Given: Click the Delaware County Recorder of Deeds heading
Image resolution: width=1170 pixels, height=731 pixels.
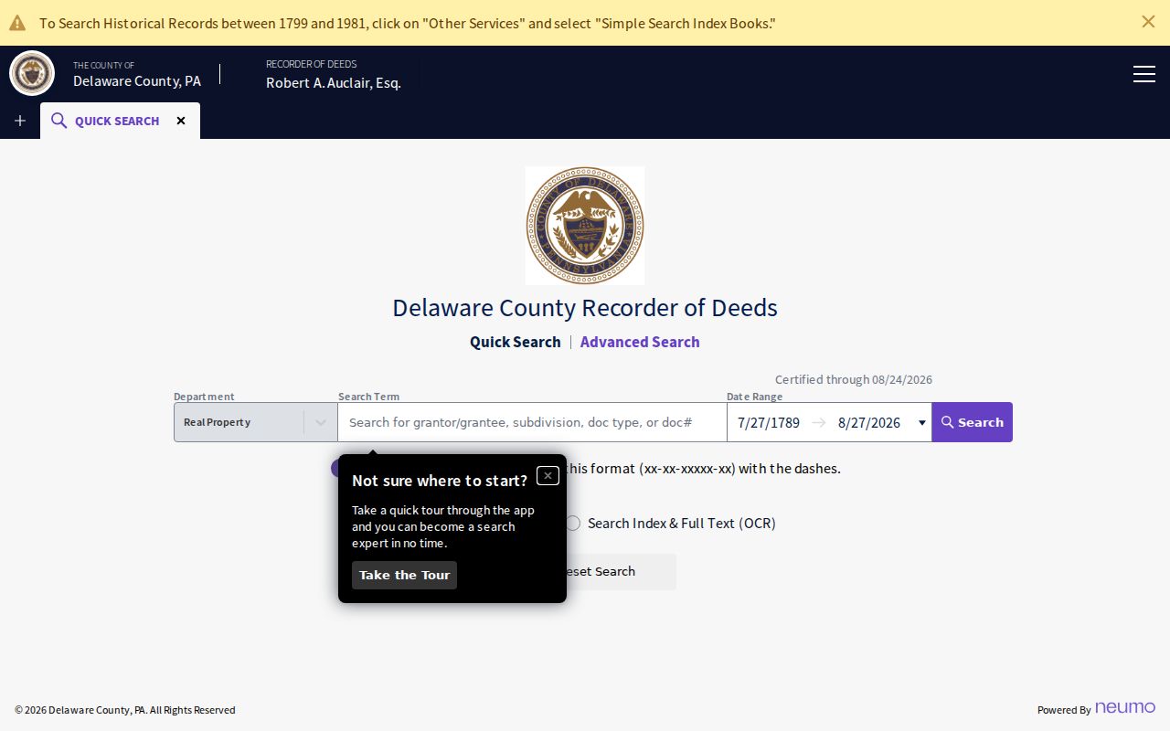Looking at the screenshot, I should click(x=585, y=308).
